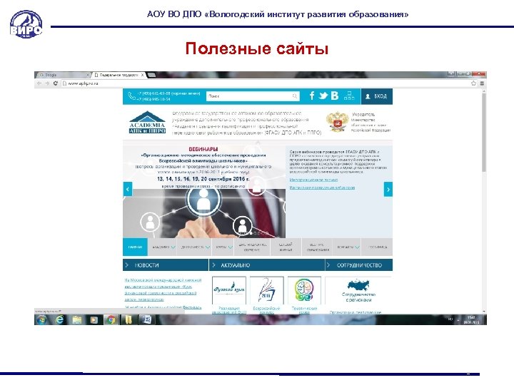The width and height of the screenshot is (514, 385).
Task: Click the phone handset icon in header
Action: [131, 96]
